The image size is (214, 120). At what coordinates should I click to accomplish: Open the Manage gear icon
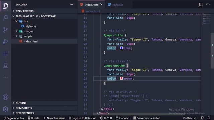coord(5,109)
